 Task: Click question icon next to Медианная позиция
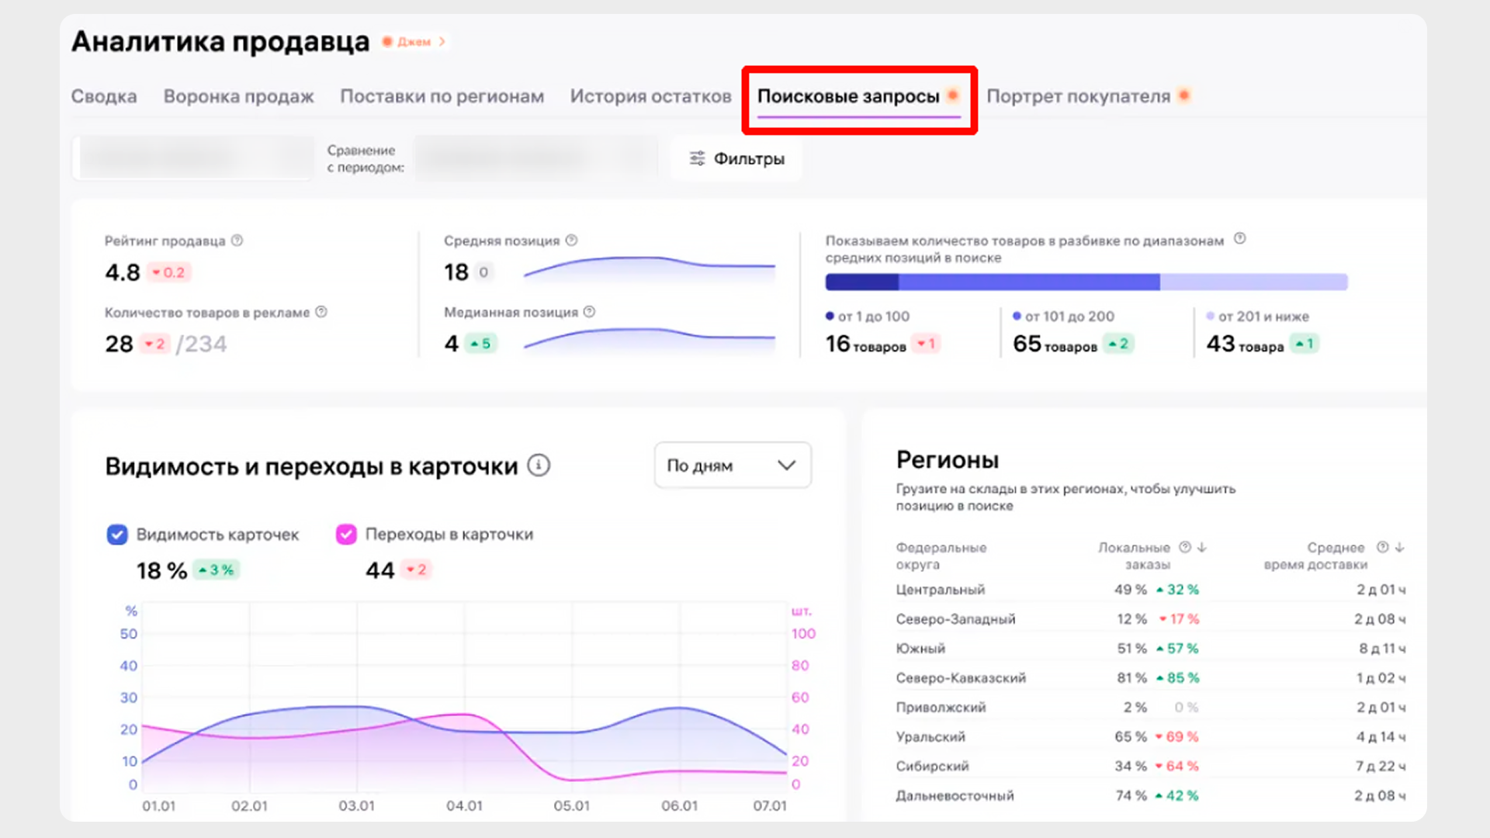tap(590, 312)
